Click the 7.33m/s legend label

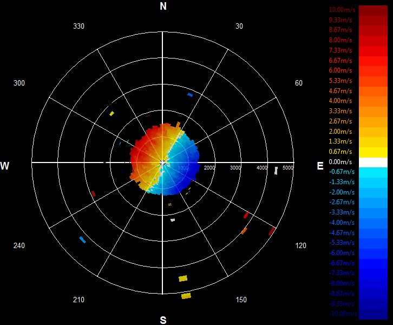click(x=340, y=50)
